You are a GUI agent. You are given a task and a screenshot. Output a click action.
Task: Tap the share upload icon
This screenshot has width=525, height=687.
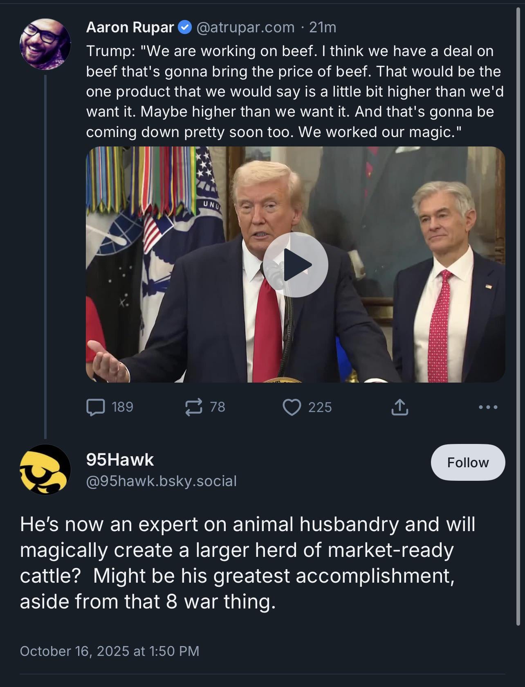tap(399, 407)
